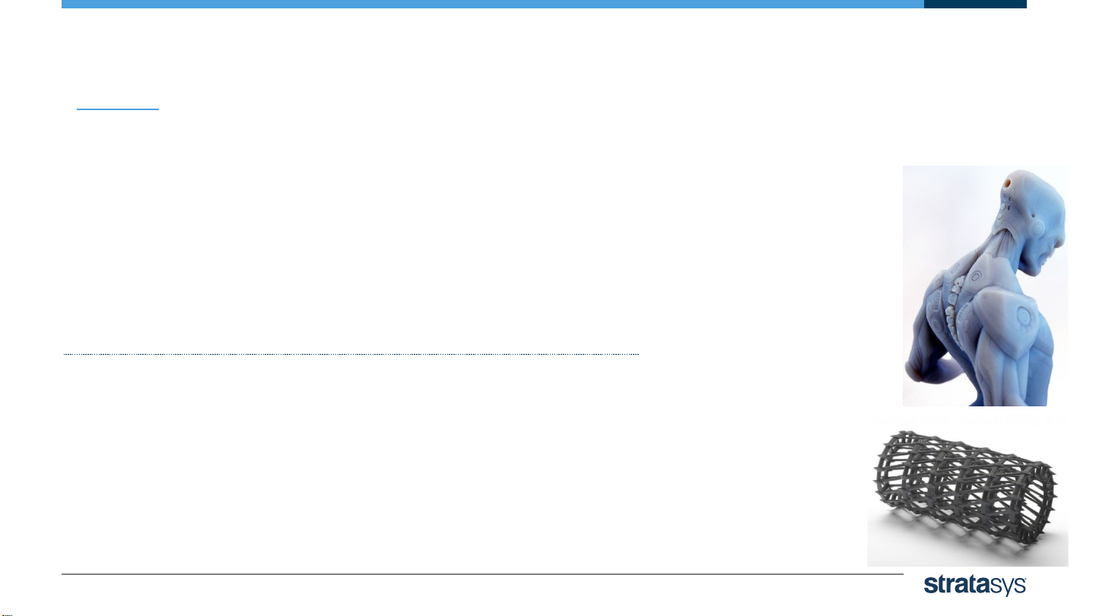Click the gray footer line
1096x616 pixels.
(482, 574)
